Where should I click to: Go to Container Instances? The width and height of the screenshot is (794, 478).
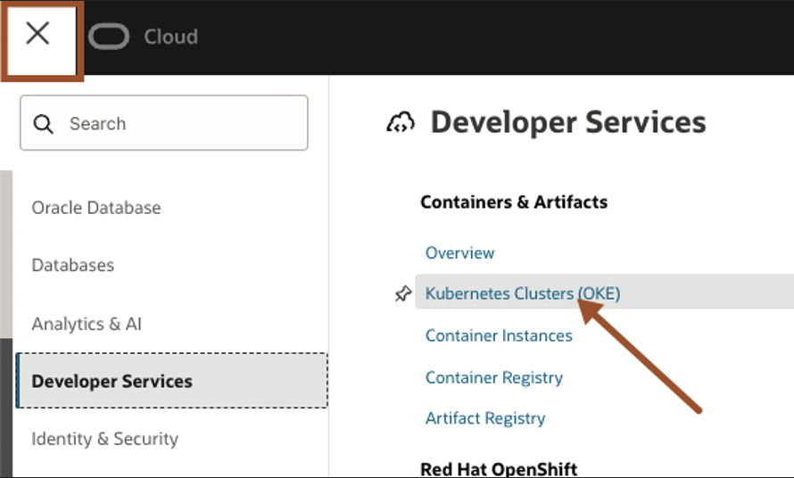tap(499, 336)
